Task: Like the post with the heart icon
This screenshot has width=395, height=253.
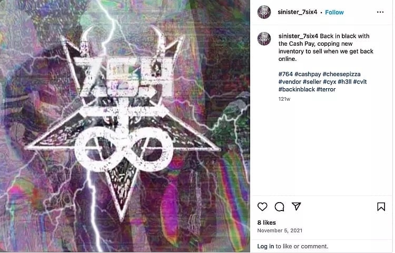Action: [262, 207]
